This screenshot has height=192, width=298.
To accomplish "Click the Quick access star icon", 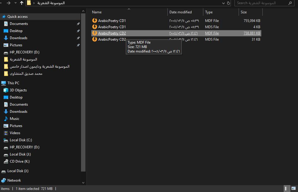I will (x=4, y=17).
